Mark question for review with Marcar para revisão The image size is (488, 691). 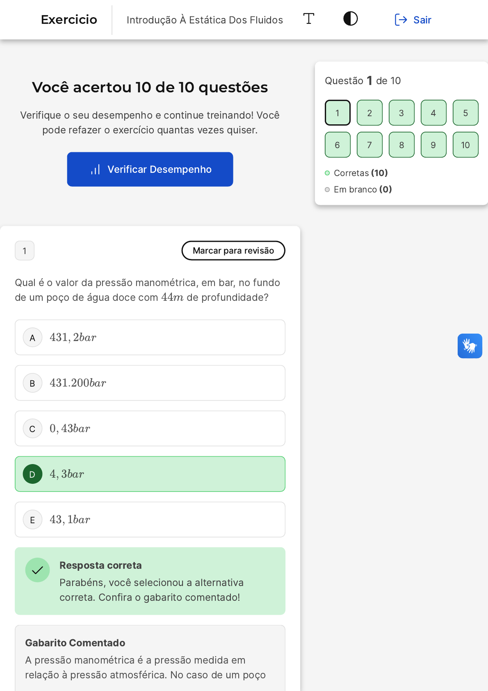[233, 251]
